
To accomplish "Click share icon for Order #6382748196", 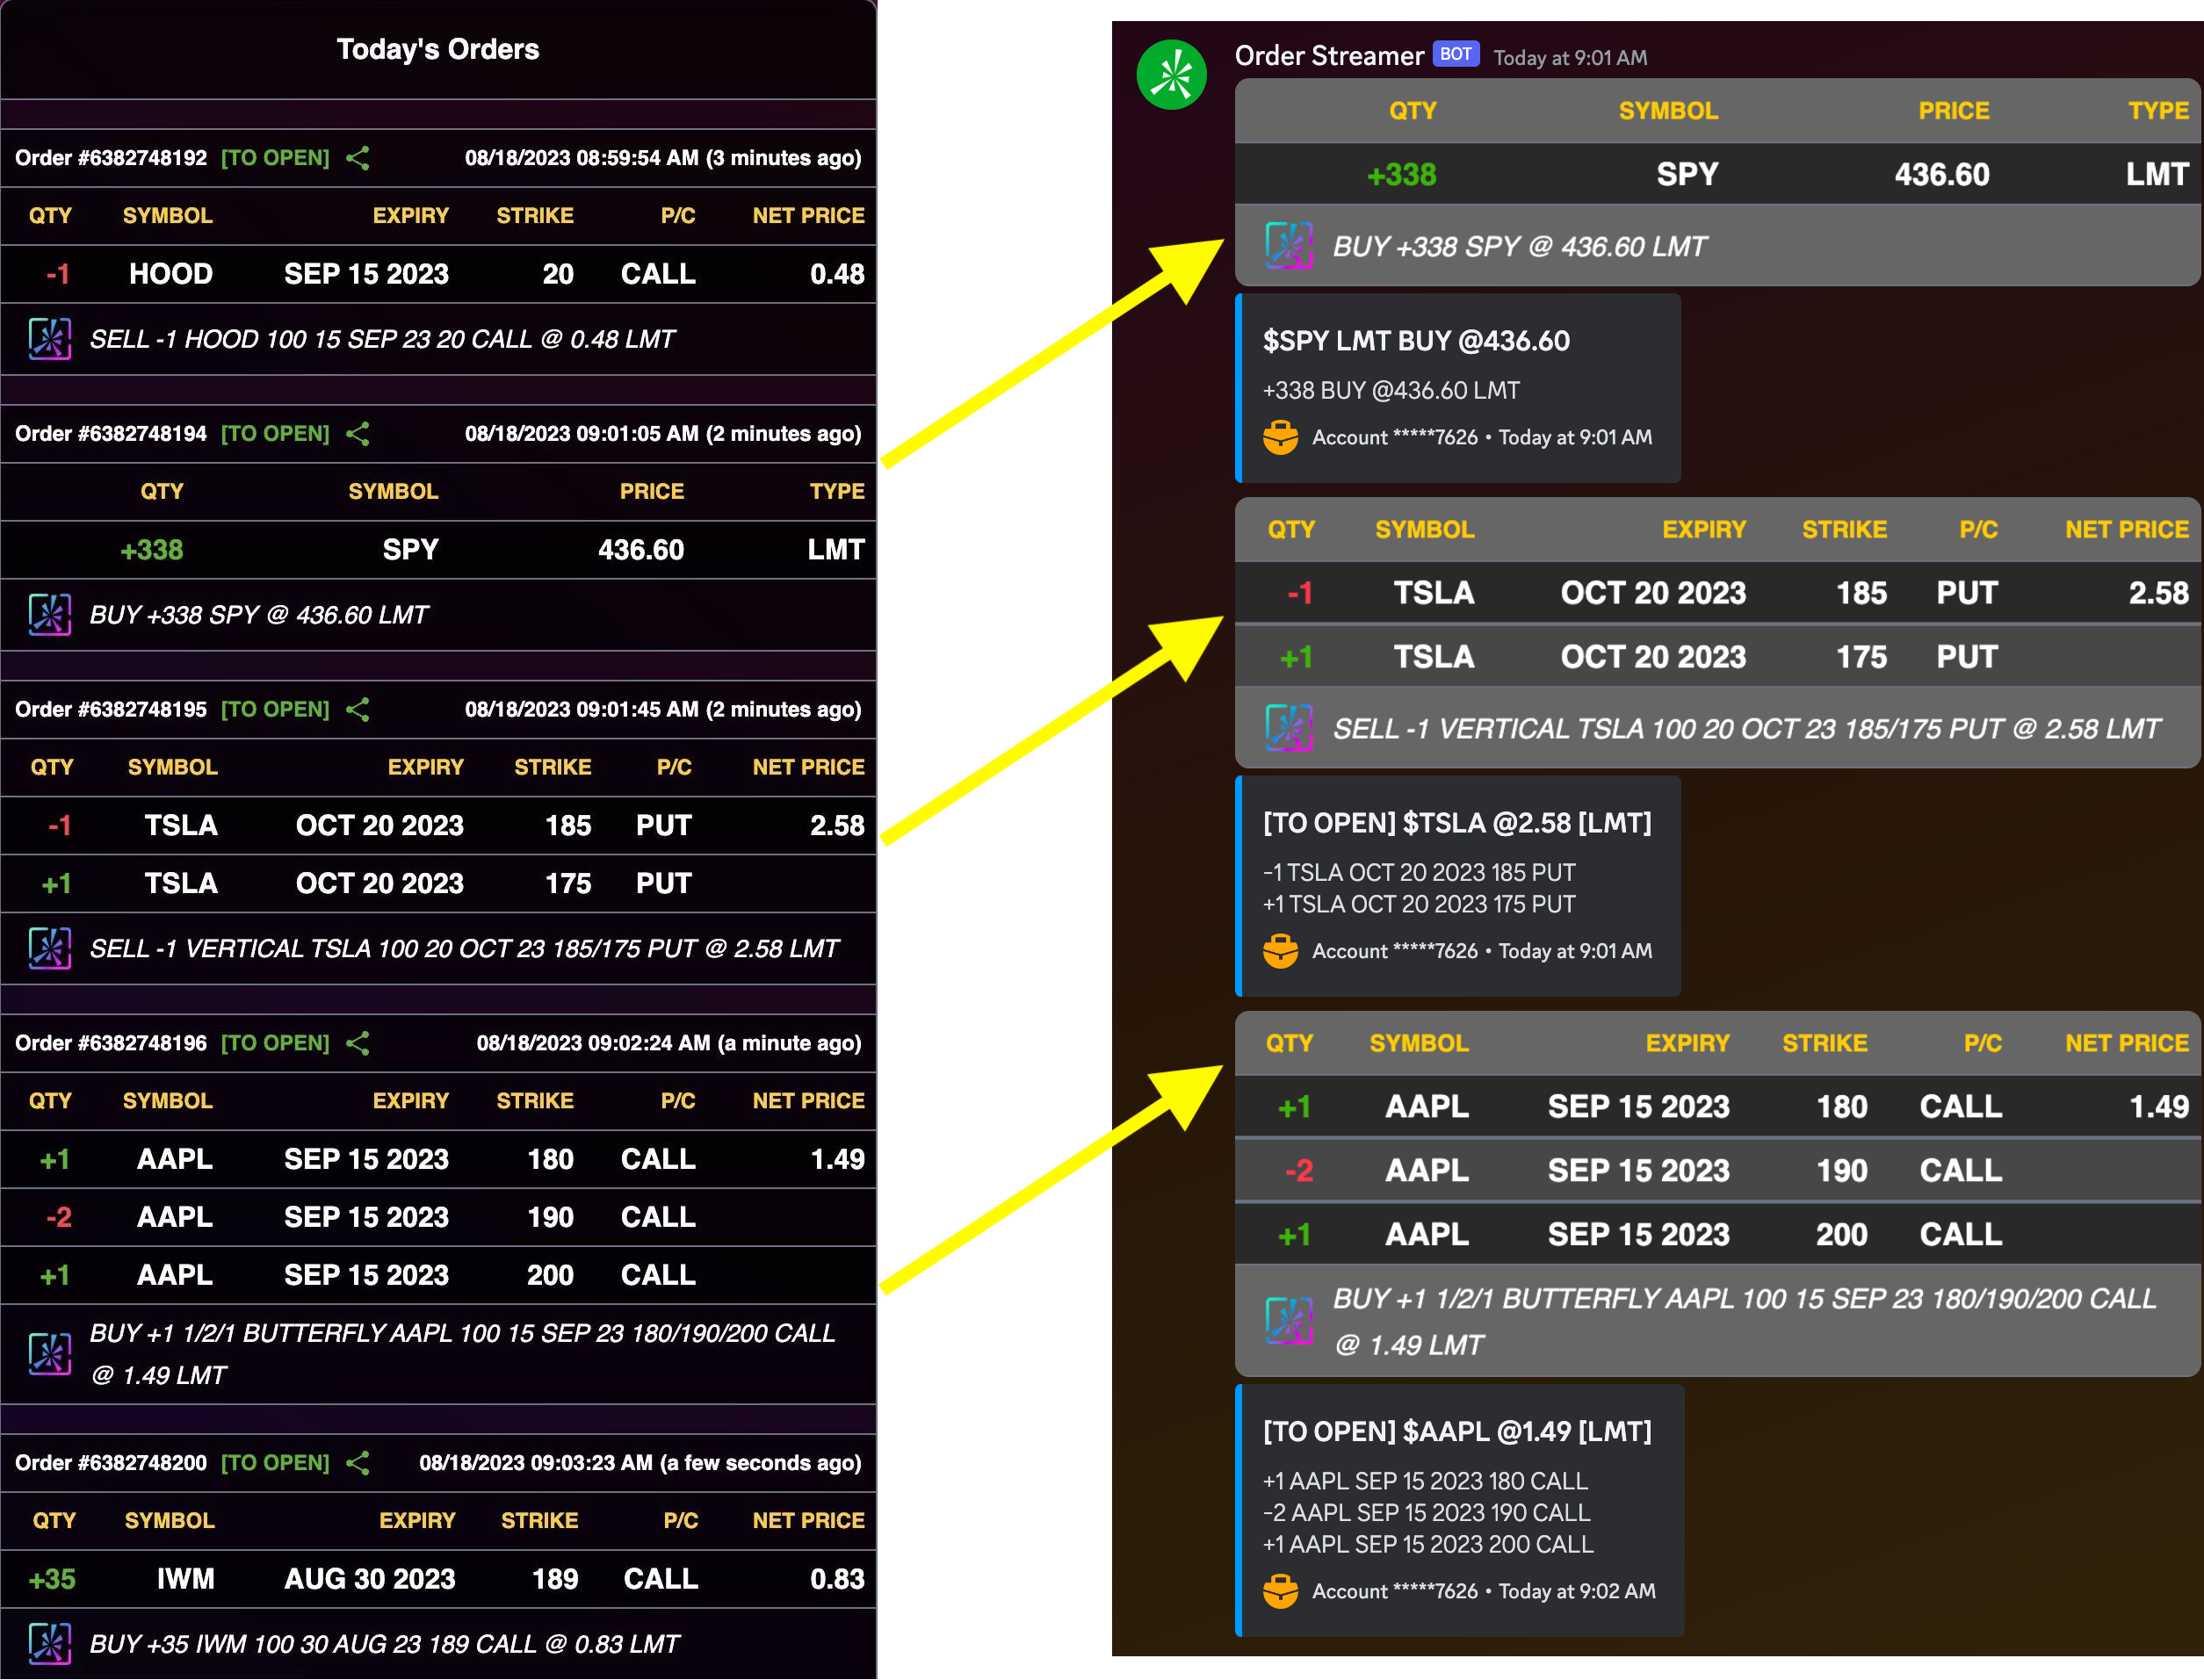I will [x=358, y=1043].
